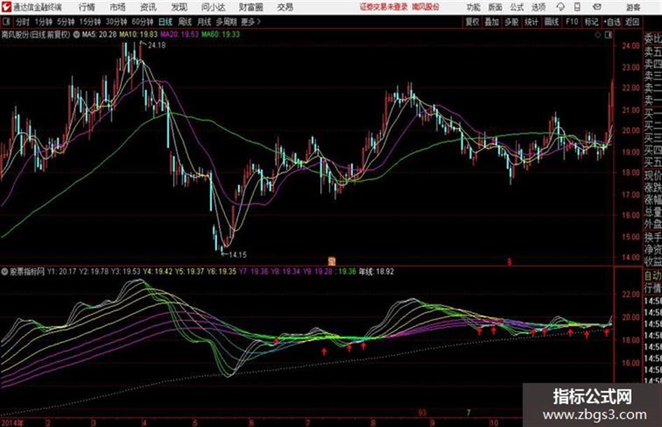Add stock to 自选 watchlist
Viewport: 662px width, 427px height.
[x=612, y=22]
